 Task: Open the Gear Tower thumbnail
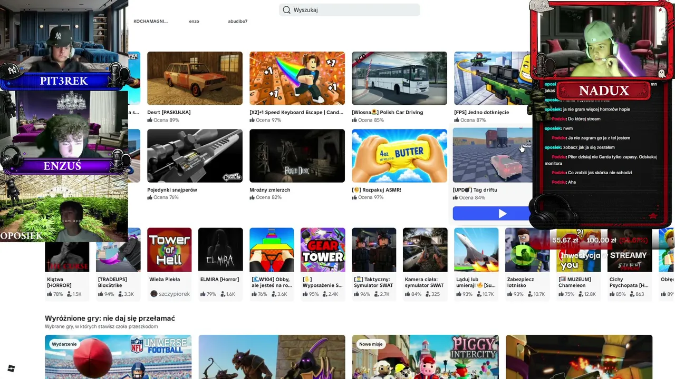click(323, 250)
